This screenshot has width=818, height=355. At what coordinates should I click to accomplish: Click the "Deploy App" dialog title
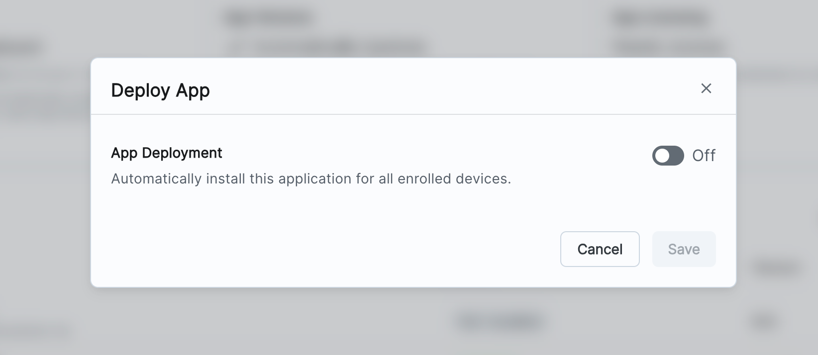160,90
